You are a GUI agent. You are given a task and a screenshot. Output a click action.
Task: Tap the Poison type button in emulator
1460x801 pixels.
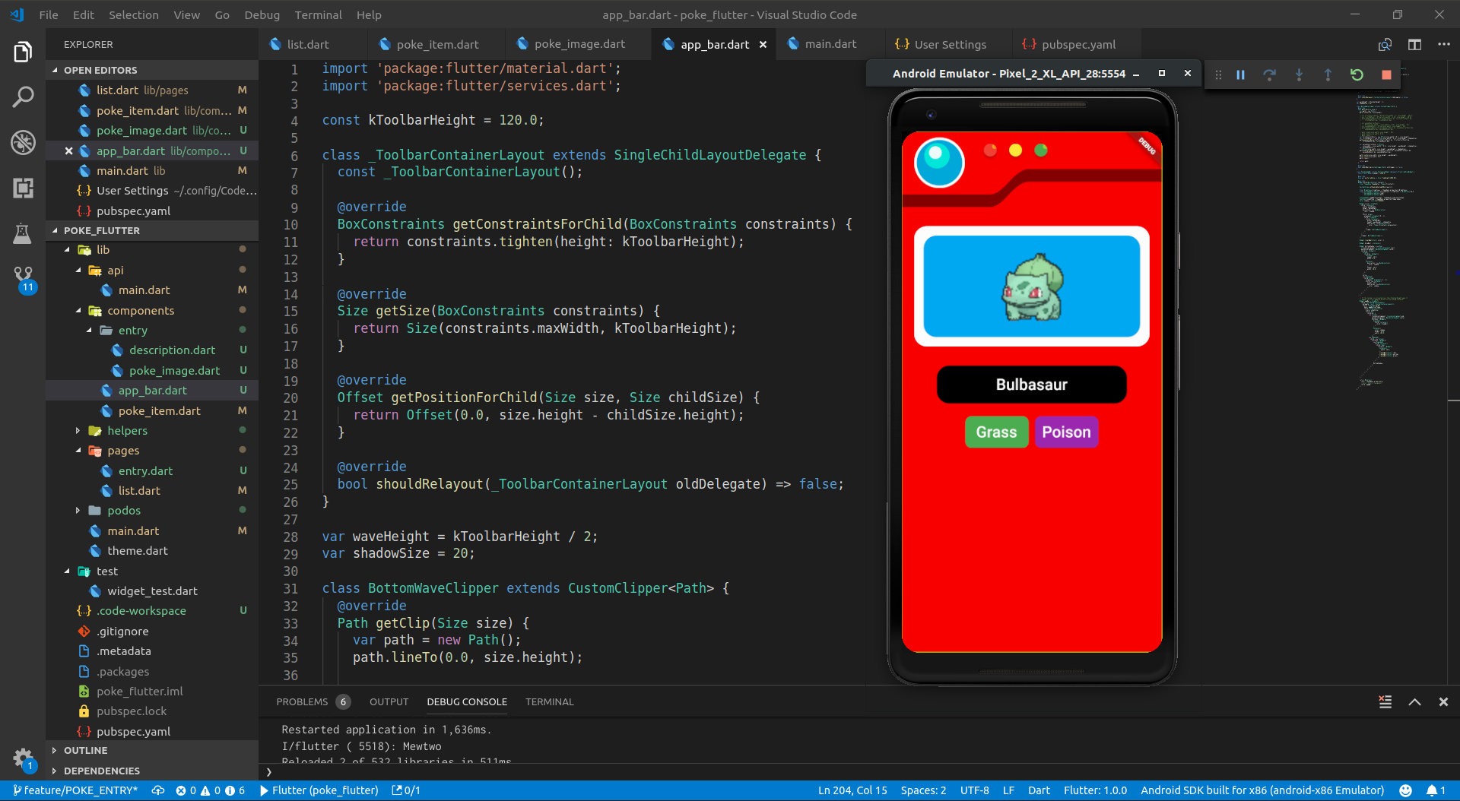[x=1066, y=432]
